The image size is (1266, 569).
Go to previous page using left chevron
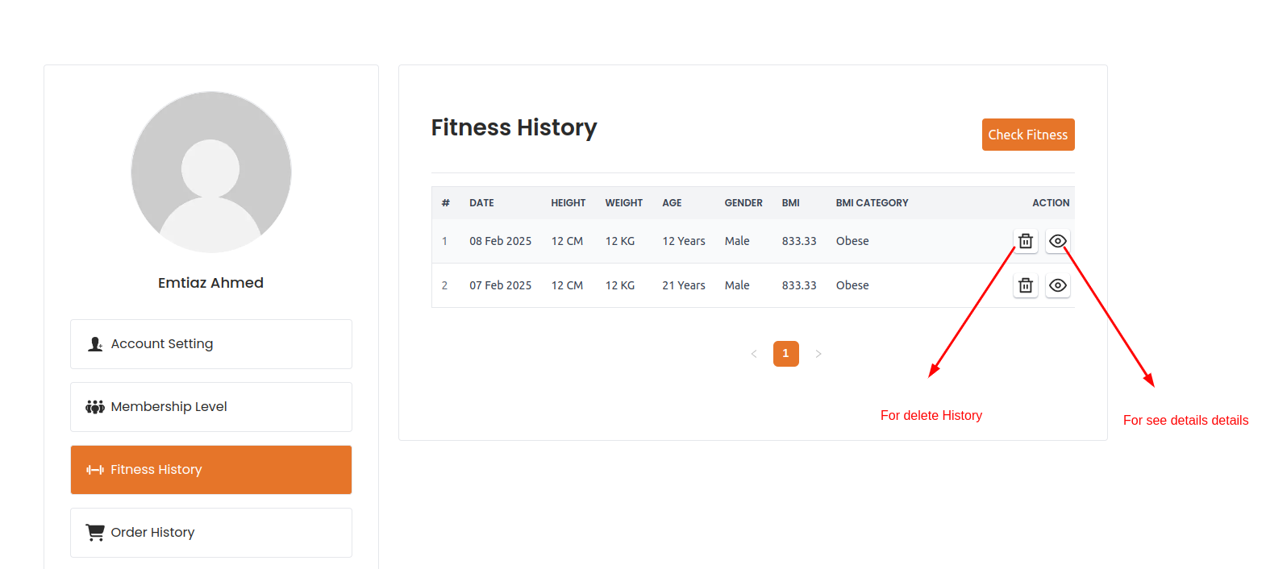(754, 354)
